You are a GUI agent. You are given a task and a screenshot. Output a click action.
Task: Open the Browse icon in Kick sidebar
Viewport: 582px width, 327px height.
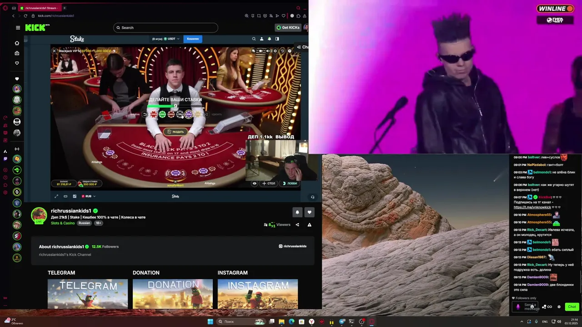[x=17, y=53]
